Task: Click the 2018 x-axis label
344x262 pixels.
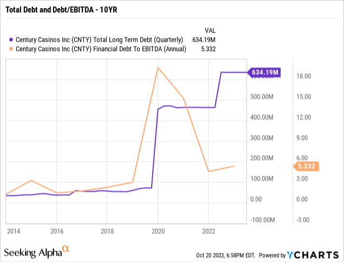Action: [107, 231]
